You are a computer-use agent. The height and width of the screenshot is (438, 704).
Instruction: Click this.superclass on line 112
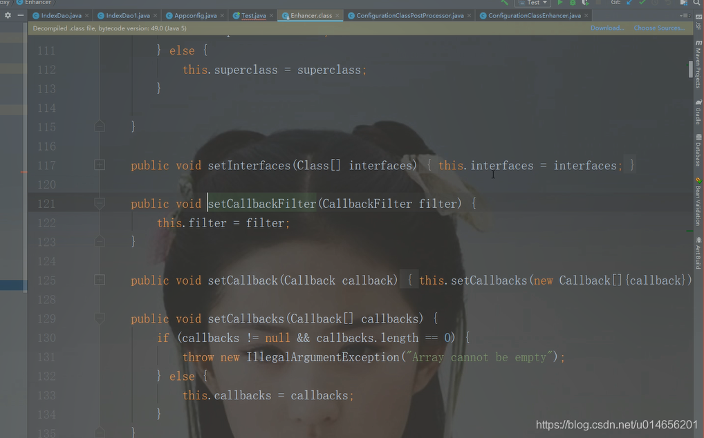click(x=230, y=70)
